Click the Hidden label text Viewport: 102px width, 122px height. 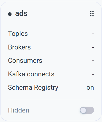point(19,110)
